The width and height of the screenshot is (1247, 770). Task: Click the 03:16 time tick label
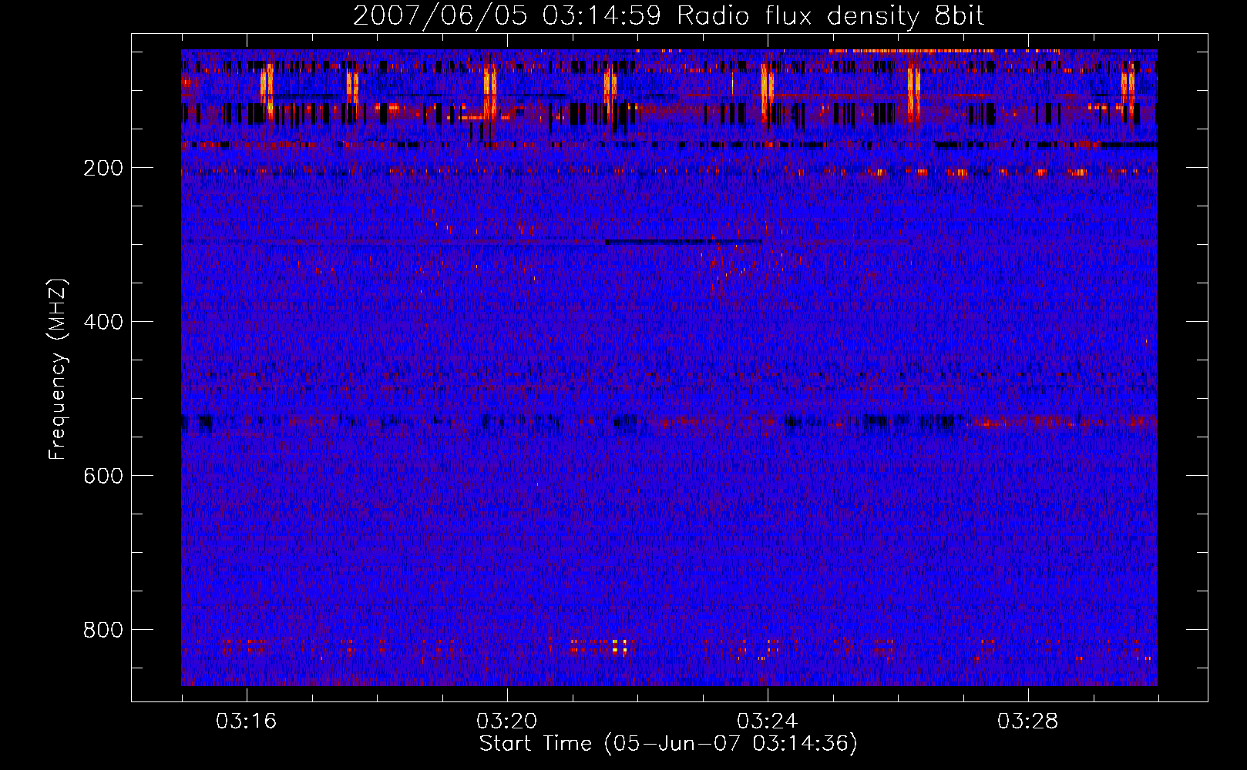246,721
